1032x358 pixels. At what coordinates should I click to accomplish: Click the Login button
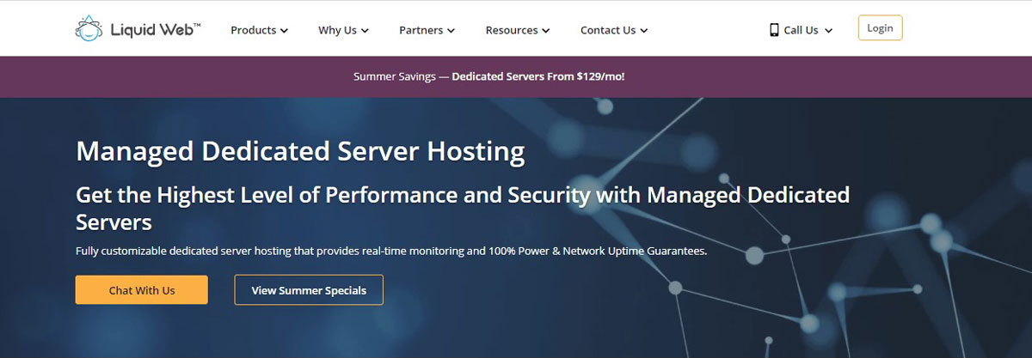(880, 27)
